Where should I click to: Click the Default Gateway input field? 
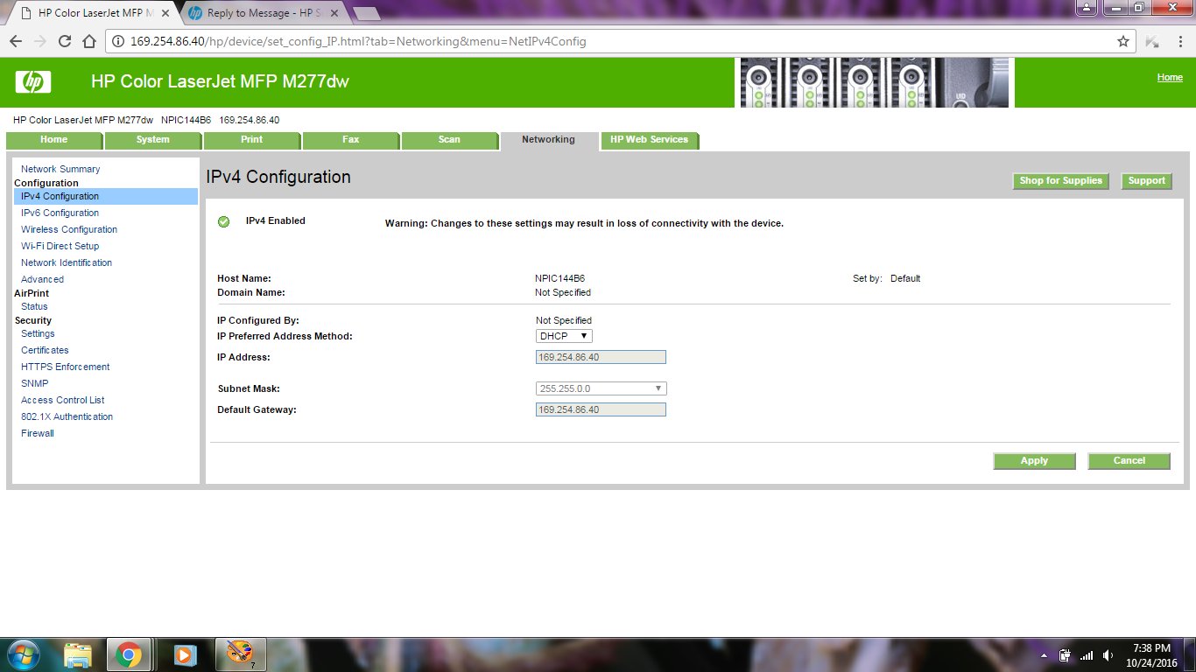[x=601, y=409]
